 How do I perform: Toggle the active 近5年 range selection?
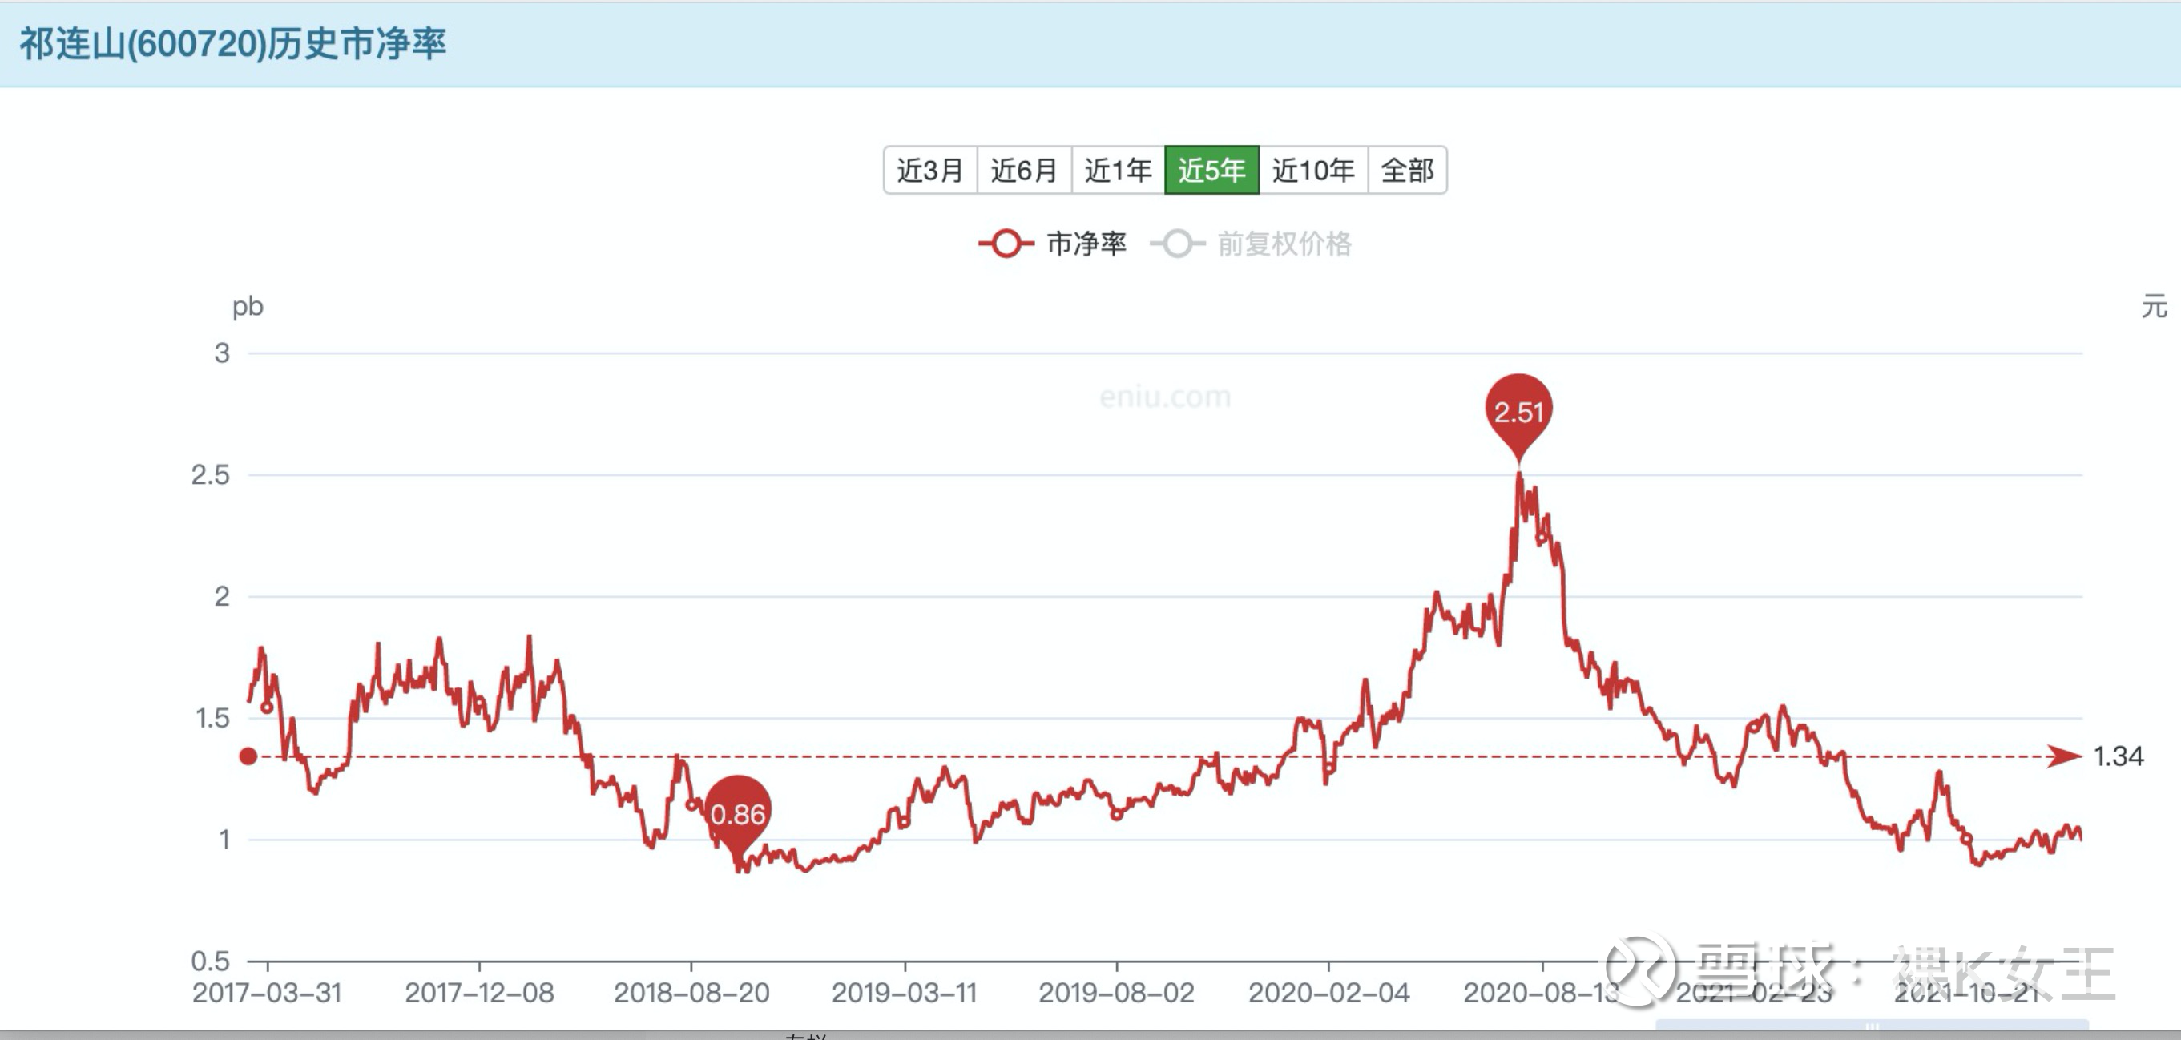click(x=1212, y=169)
